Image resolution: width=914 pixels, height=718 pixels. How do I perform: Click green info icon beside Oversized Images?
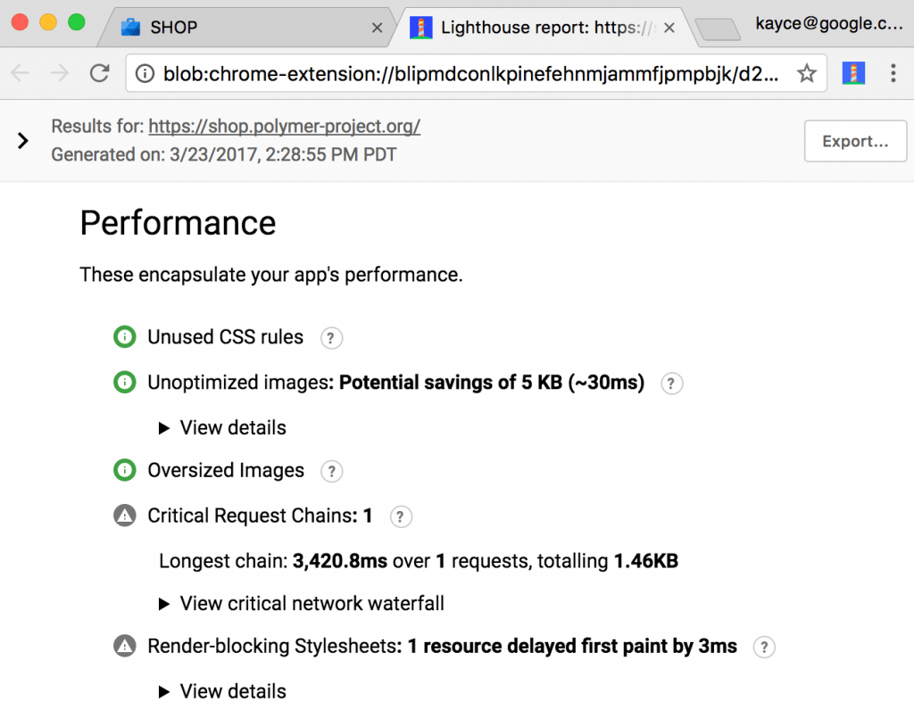(x=125, y=470)
